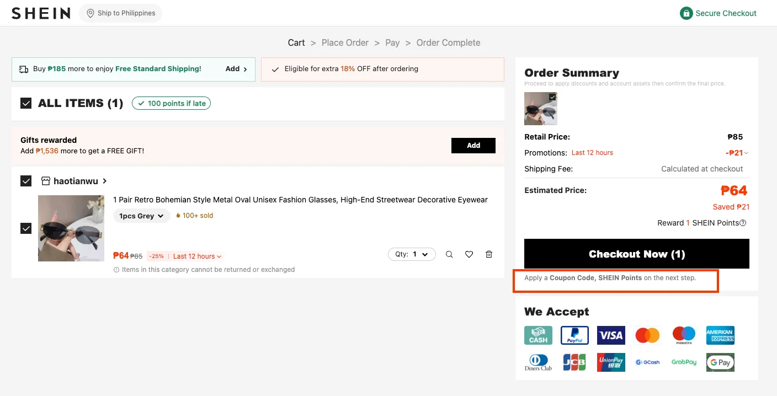Click the GrabPay payment icon
Image resolution: width=777 pixels, height=396 pixels.
tap(684, 362)
